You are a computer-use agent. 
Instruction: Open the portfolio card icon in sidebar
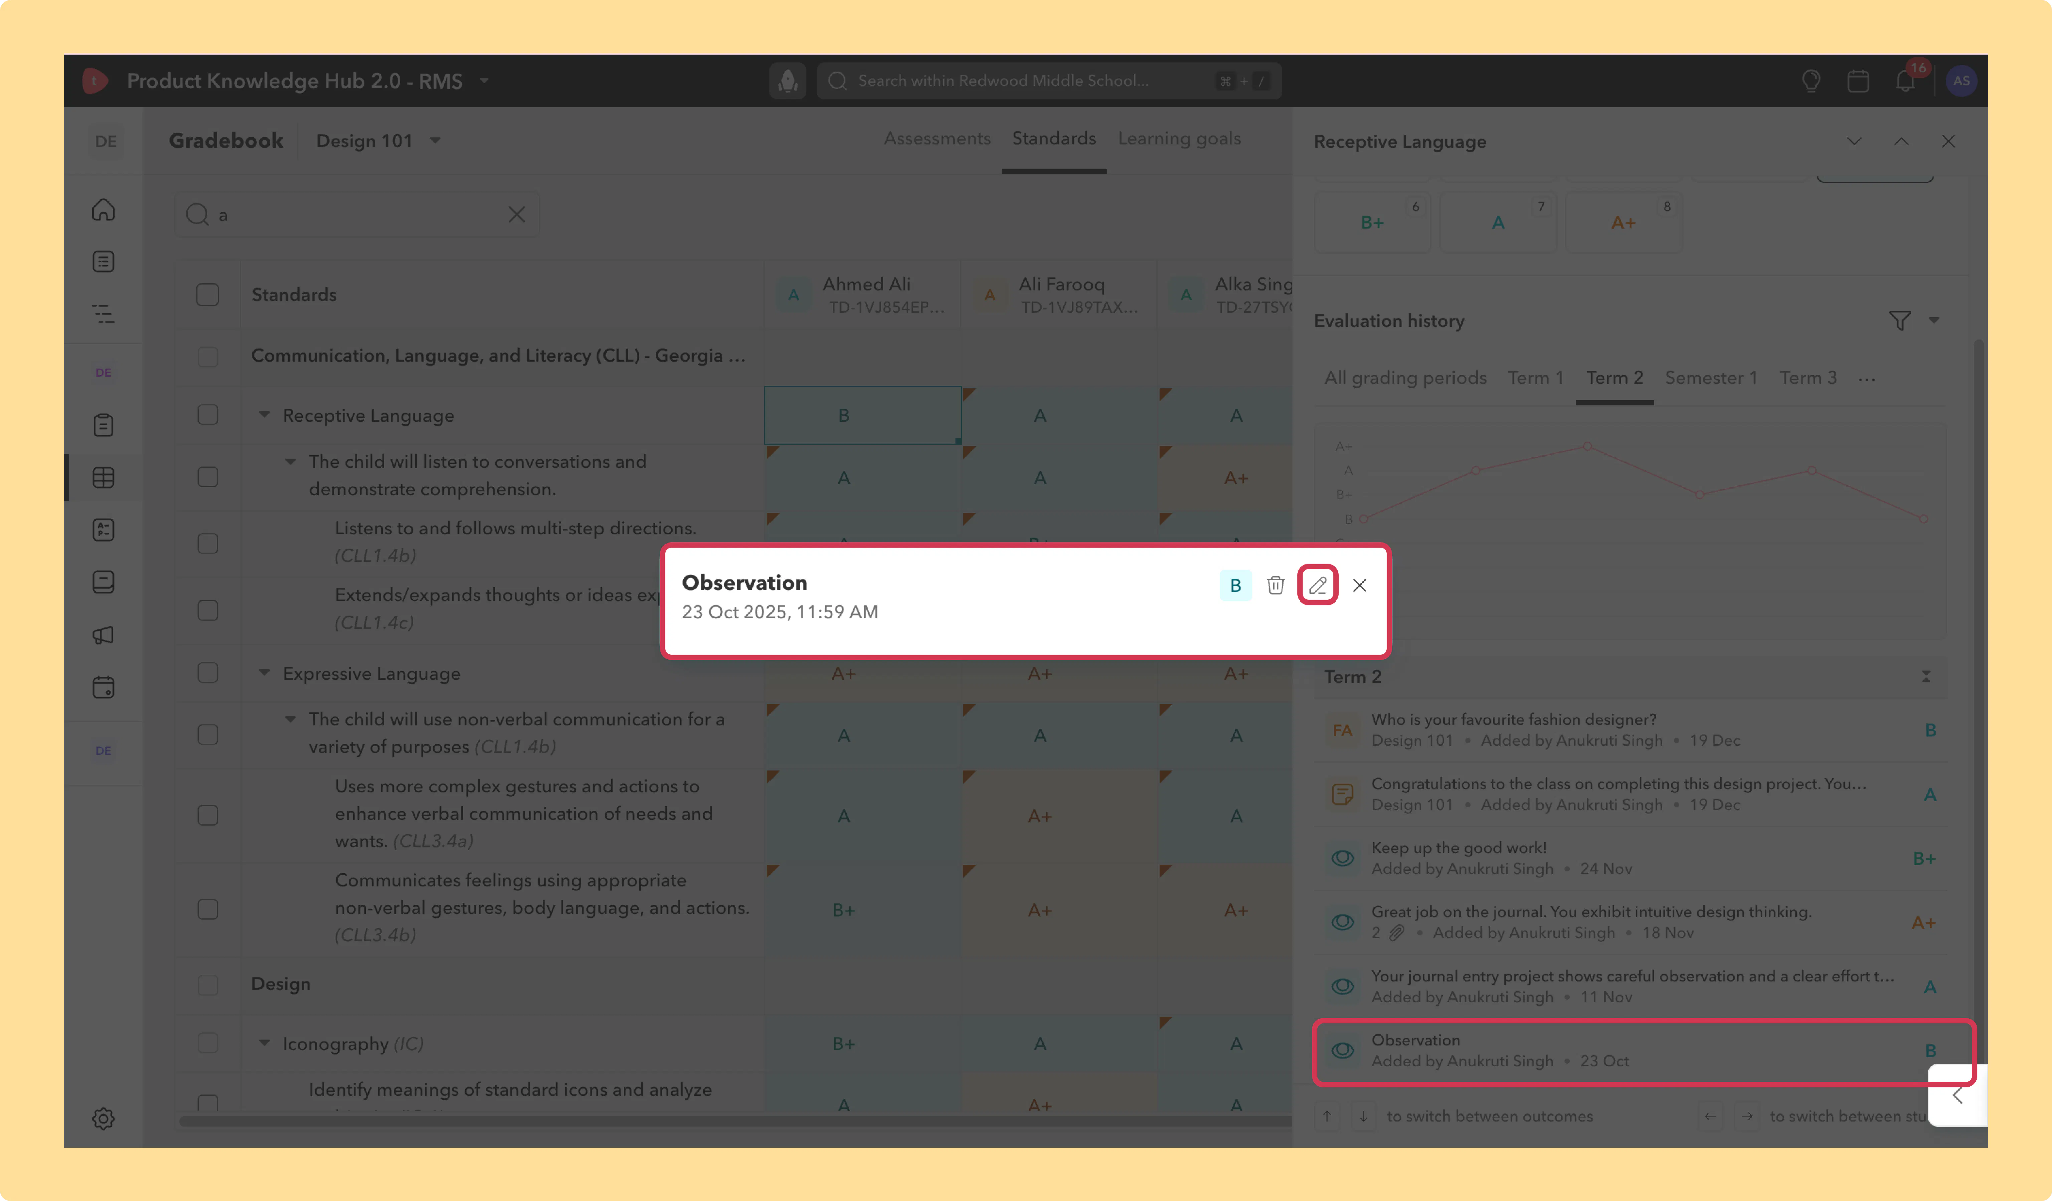(104, 529)
